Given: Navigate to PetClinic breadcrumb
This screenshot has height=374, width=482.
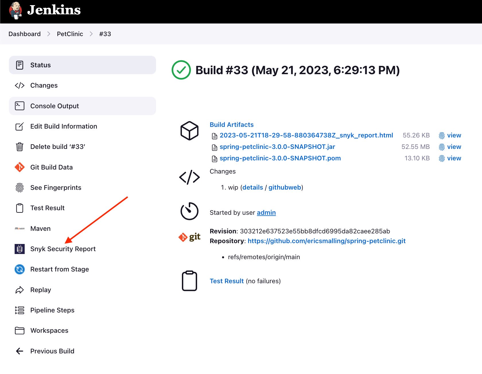Looking at the screenshot, I should (70, 34).
